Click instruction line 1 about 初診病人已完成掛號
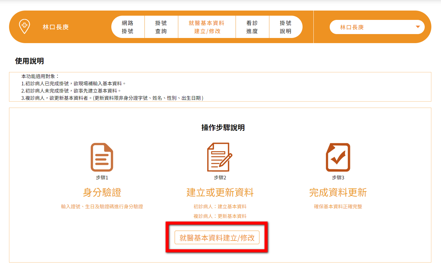 tap(74, 84)
